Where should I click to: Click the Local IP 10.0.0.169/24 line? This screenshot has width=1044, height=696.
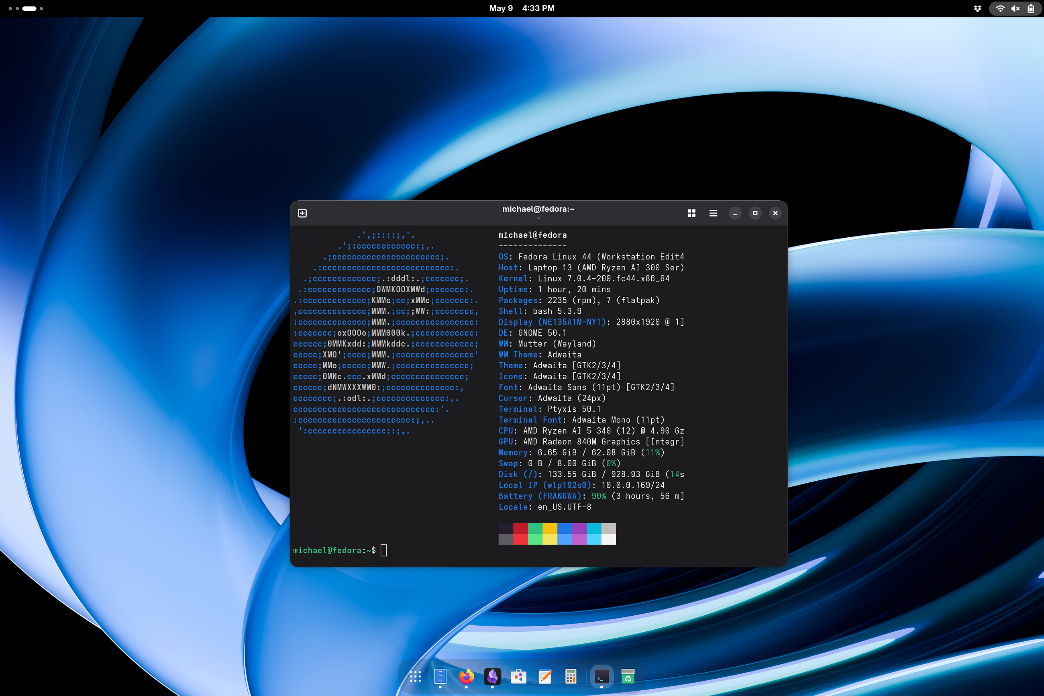(581, 485)
